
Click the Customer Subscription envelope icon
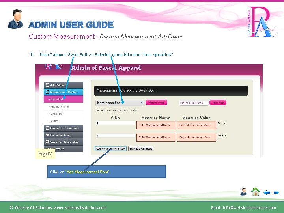[x=47, y=142]
